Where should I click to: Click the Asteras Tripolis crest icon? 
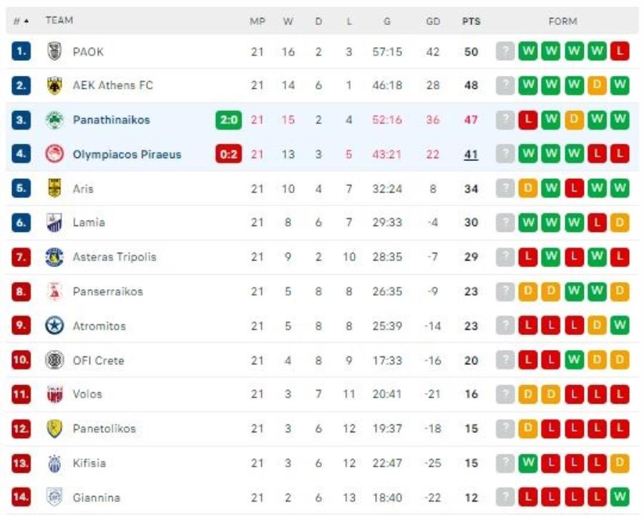point(54,257)
